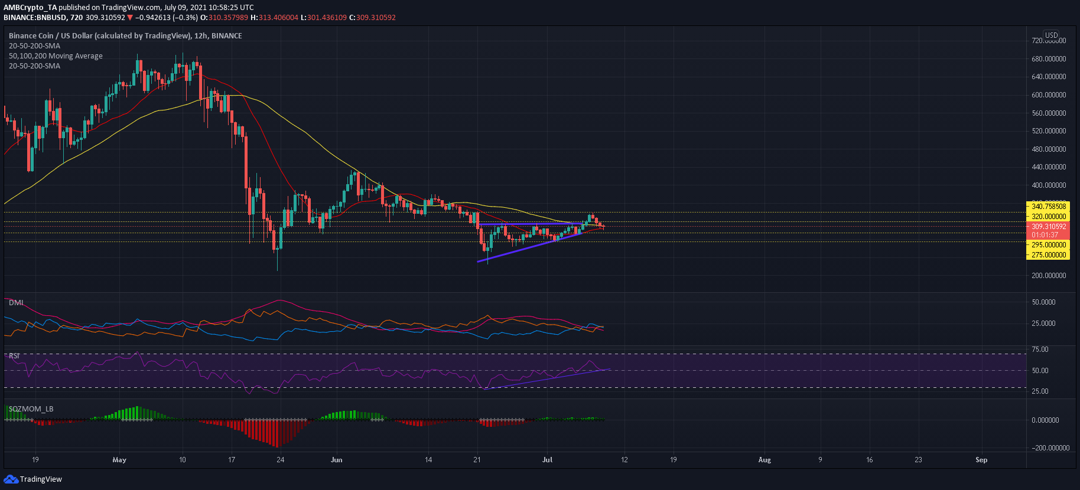The height and width of the screenshot is (490, 1080).
Task: Click the 'Jun' label on time axis
Action: click(x=337, y=460)
